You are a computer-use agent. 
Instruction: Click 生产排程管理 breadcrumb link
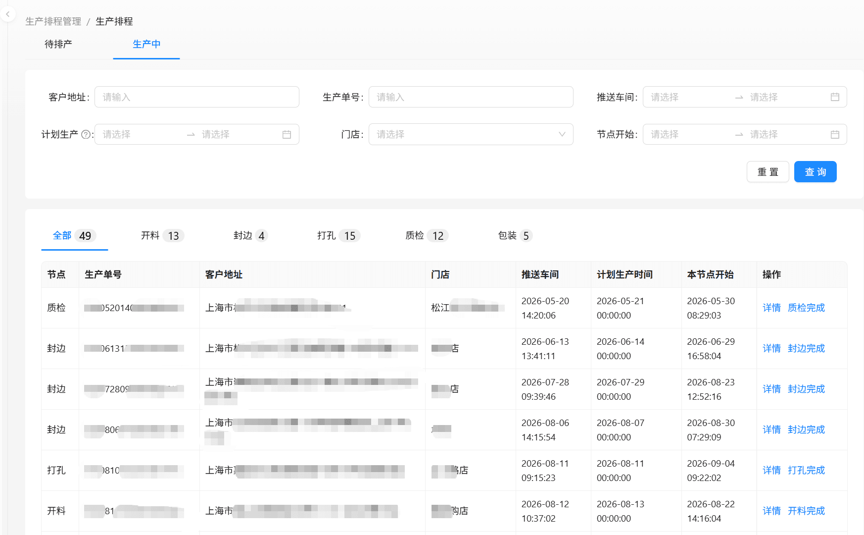pos(53,21)
